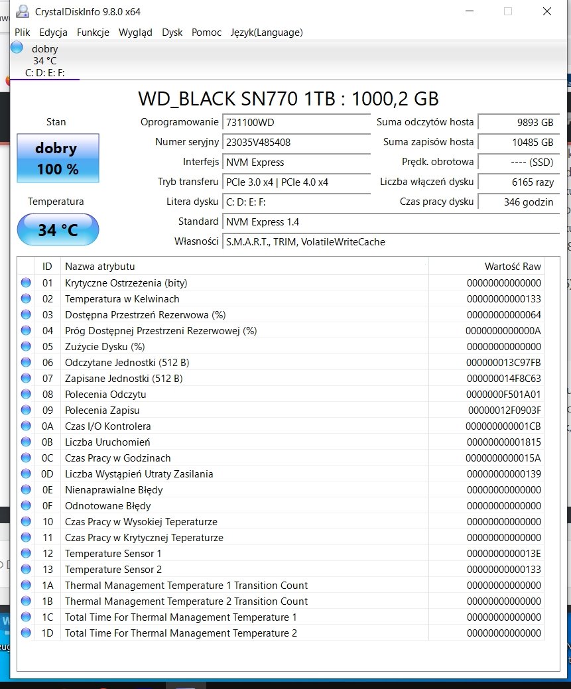Open the Funkcje menu
571x689 pixels.
click(x=93, y=32)
